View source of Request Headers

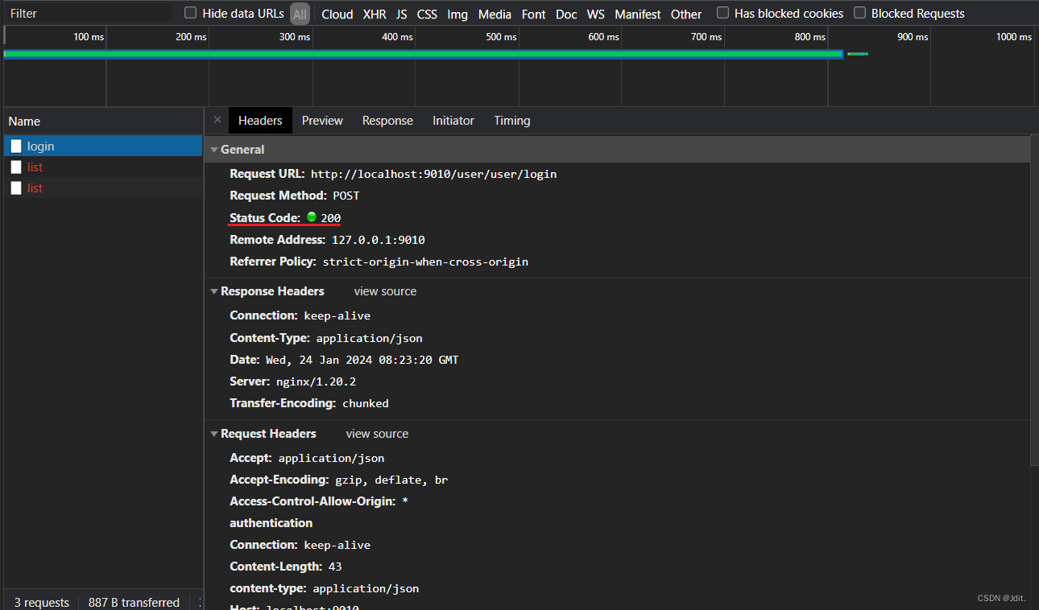pos(377,434)
